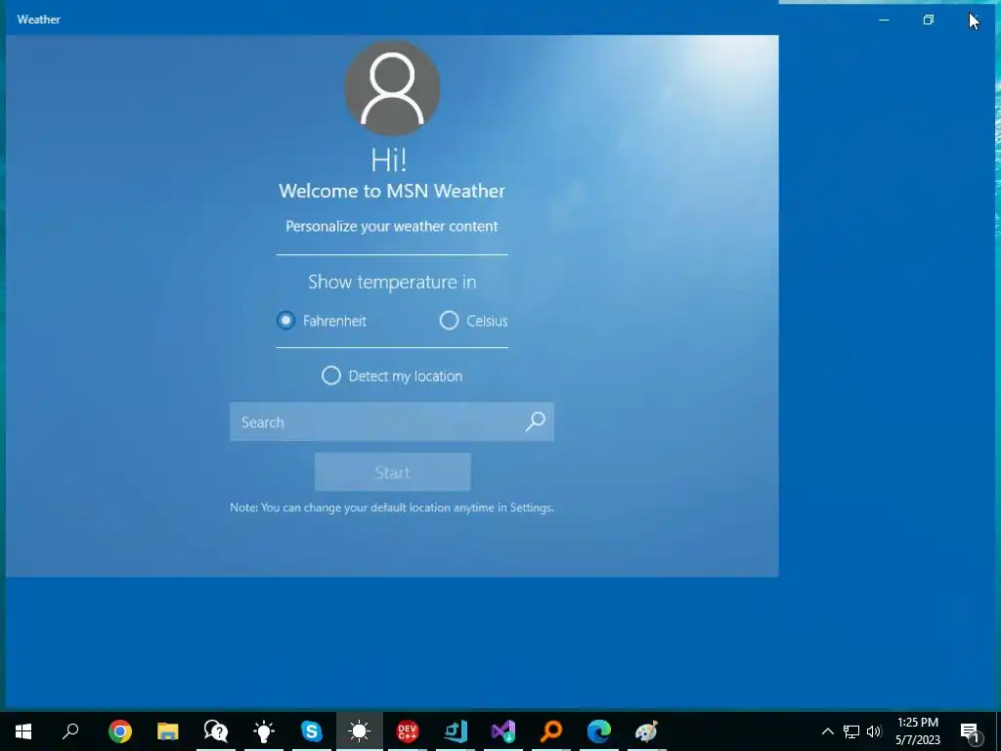This screenshot has width=1001, height=751.
Task: Click the Weather sun icon in taskbar
Action: click(360, 731)
